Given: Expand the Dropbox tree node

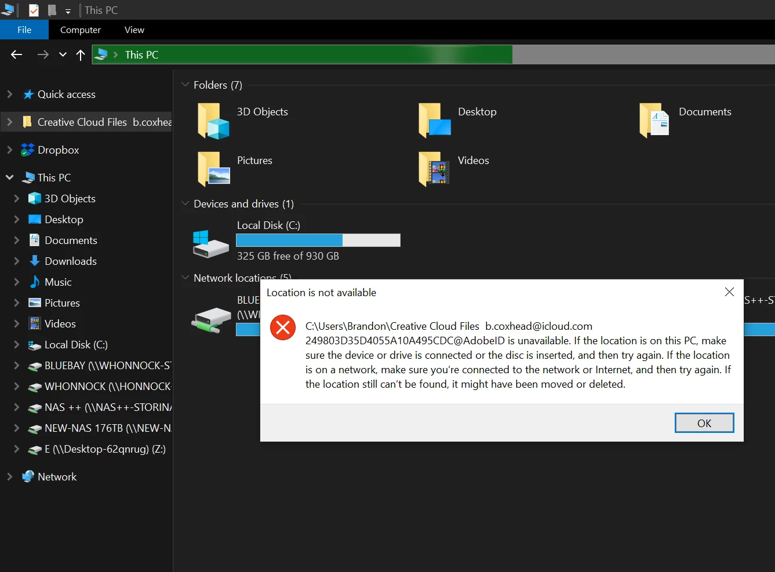Looking at the screenshot, I should pyautogui.click(x=9, y=150).
